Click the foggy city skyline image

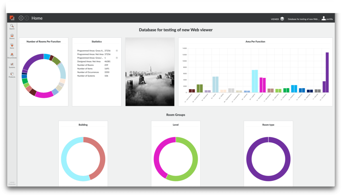[x=150, y=72]
